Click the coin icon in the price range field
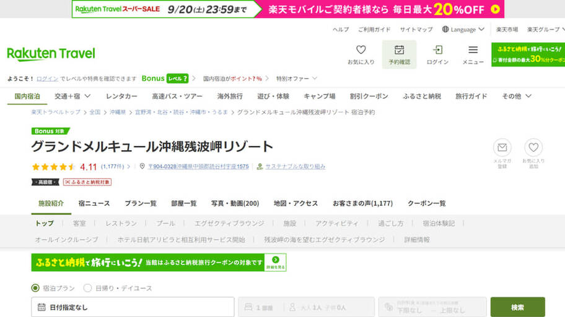This screenshot has height=317, width=565. [388, 307]
